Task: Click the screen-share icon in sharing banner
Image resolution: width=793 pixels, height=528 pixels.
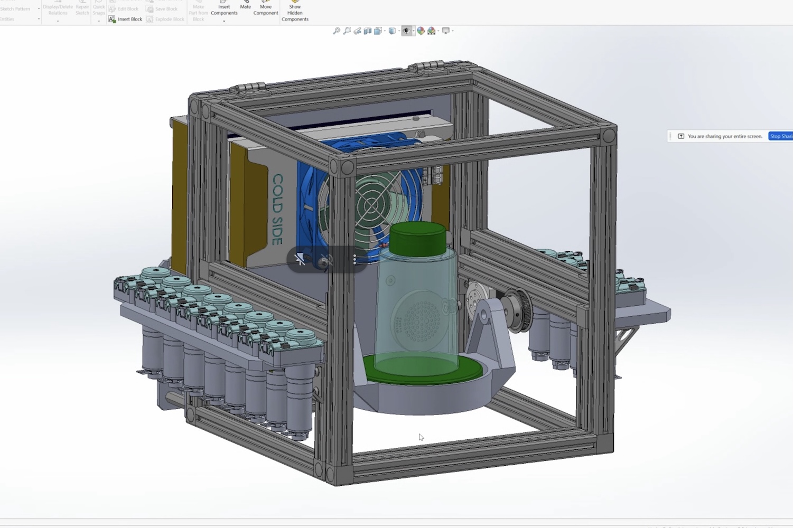Action: coord(681,136)
